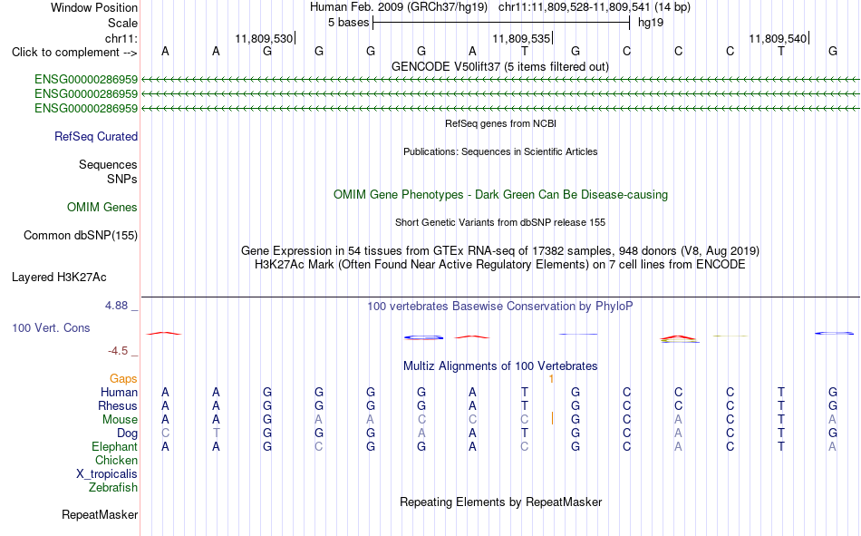
Task: Click the orange gap count '1' in Gaps row
Action: coord(551,379)
